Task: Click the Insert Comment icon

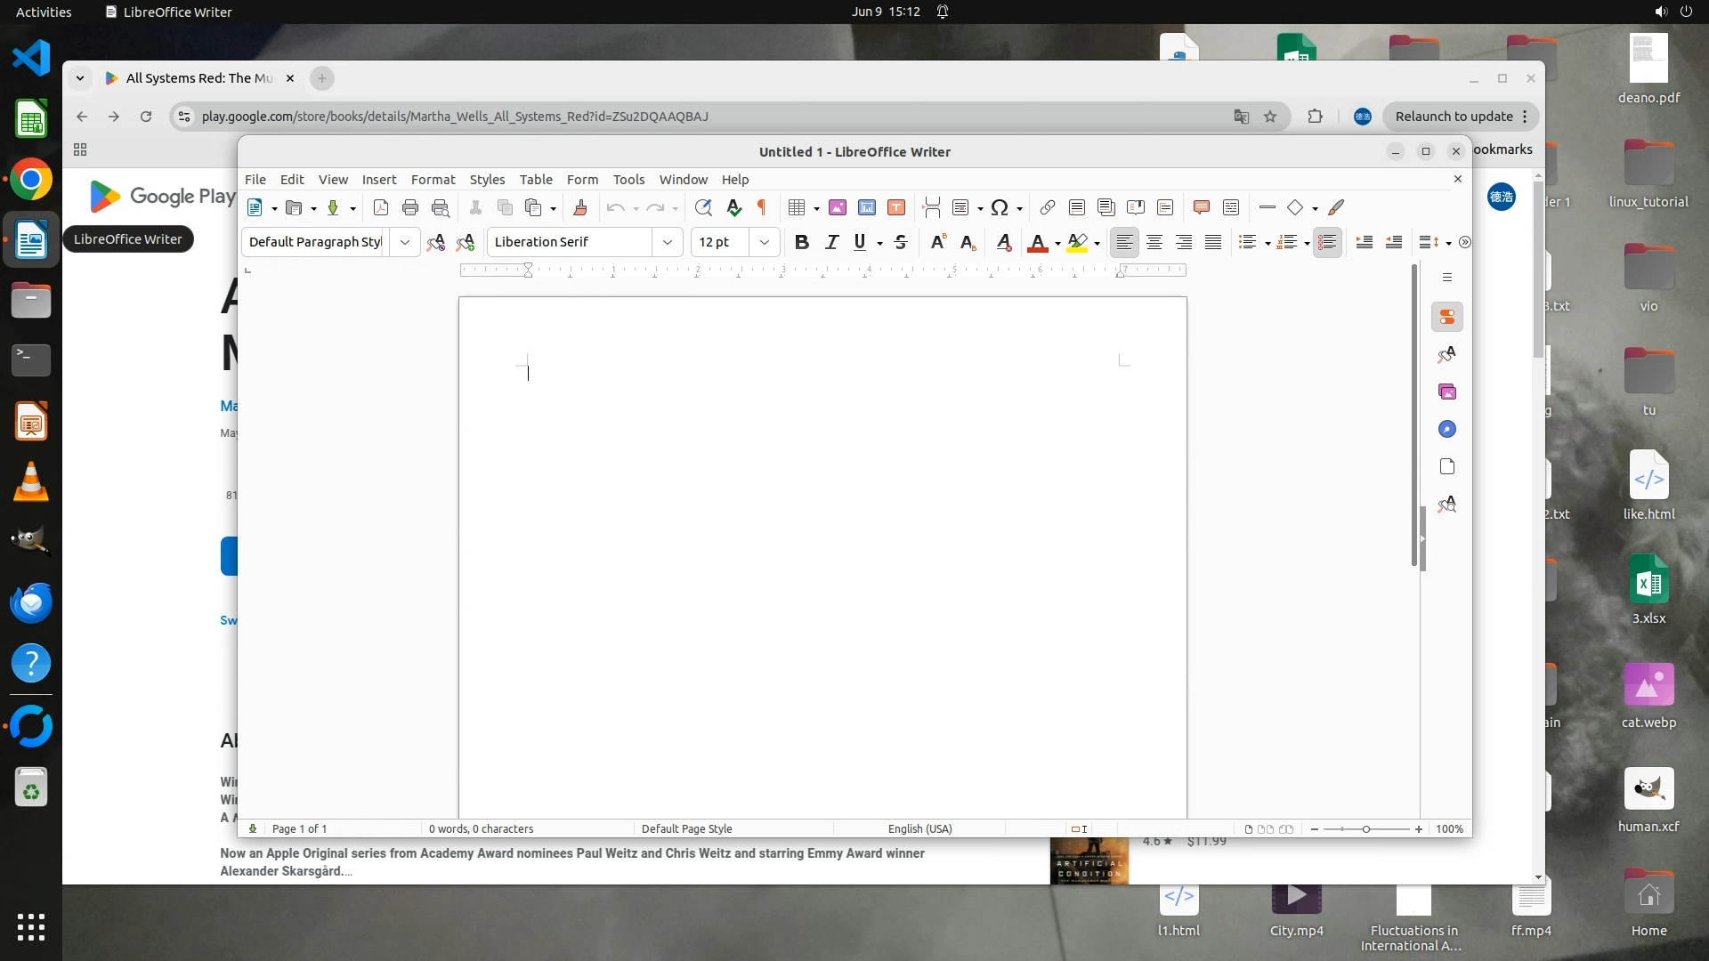Action: pos(1201,207)
